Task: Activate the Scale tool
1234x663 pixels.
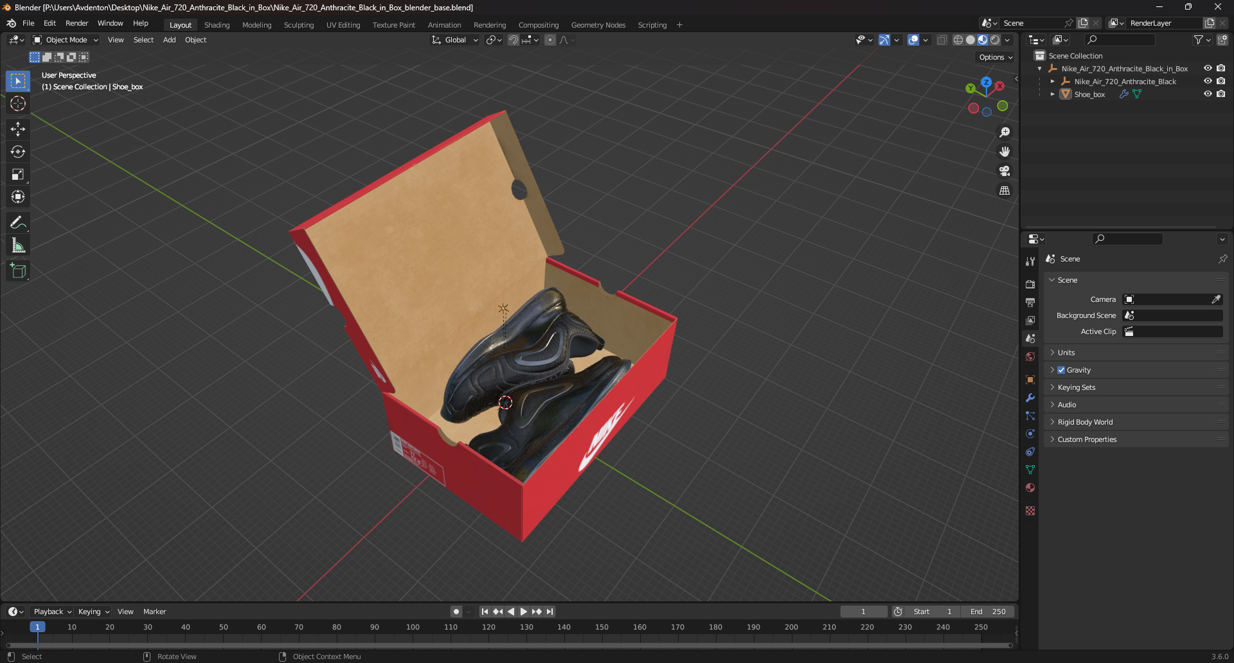Action: [18, 174]
